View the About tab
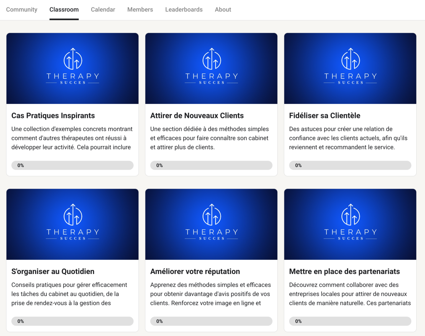This screenshot has height=336, width=425. click(x=223, y=9)
